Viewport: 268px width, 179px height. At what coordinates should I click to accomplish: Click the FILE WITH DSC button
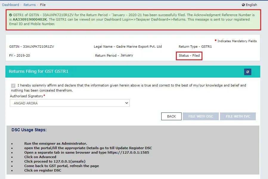point(201,116)
